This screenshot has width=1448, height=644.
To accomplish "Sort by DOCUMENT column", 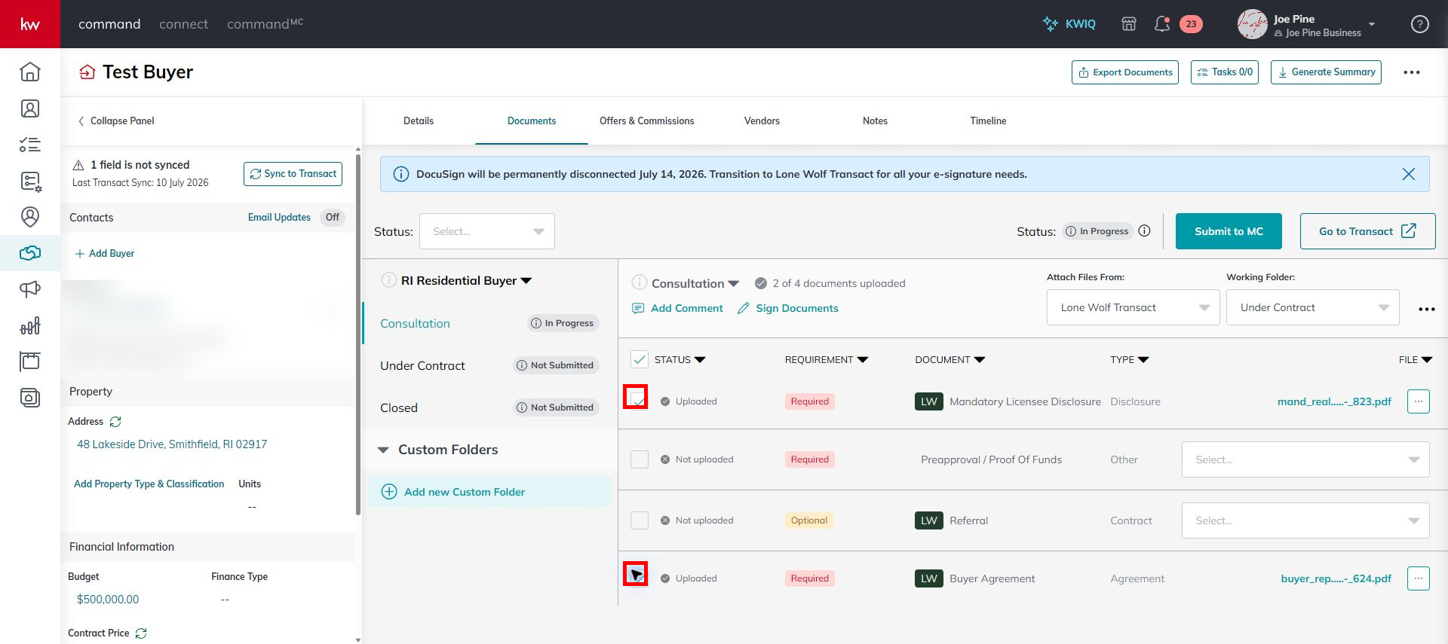I will tap(950, 360).
